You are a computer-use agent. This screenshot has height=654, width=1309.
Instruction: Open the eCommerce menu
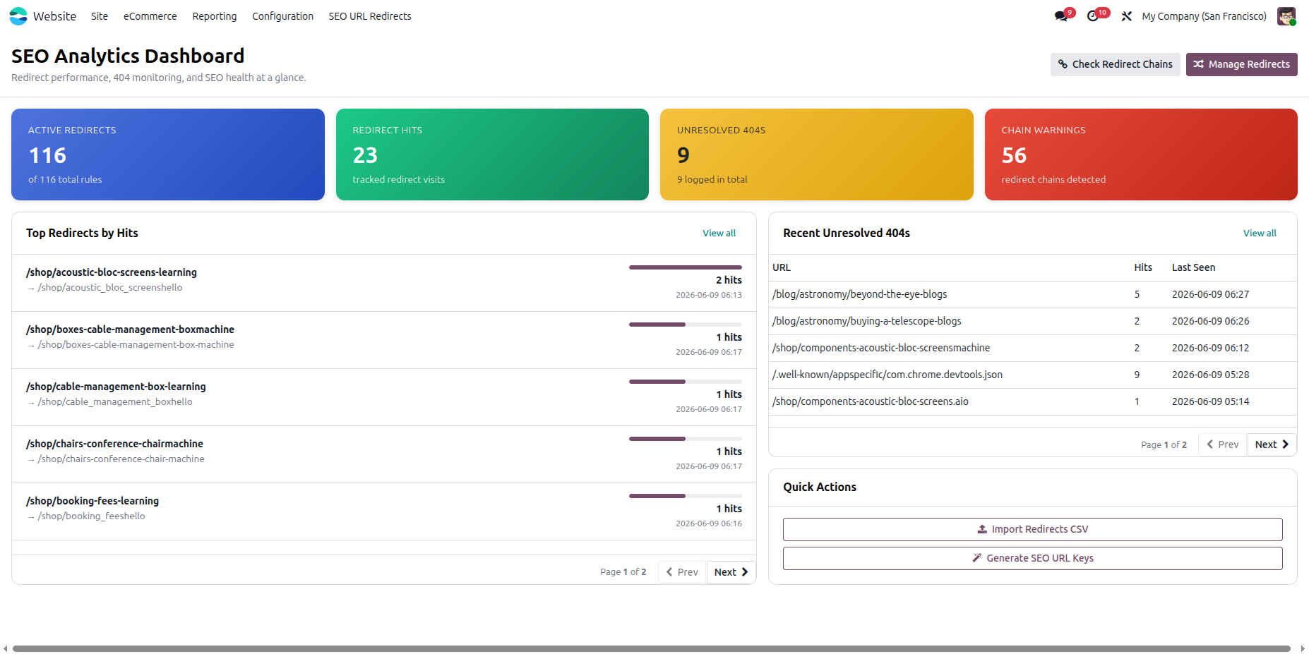pos(150,16)
